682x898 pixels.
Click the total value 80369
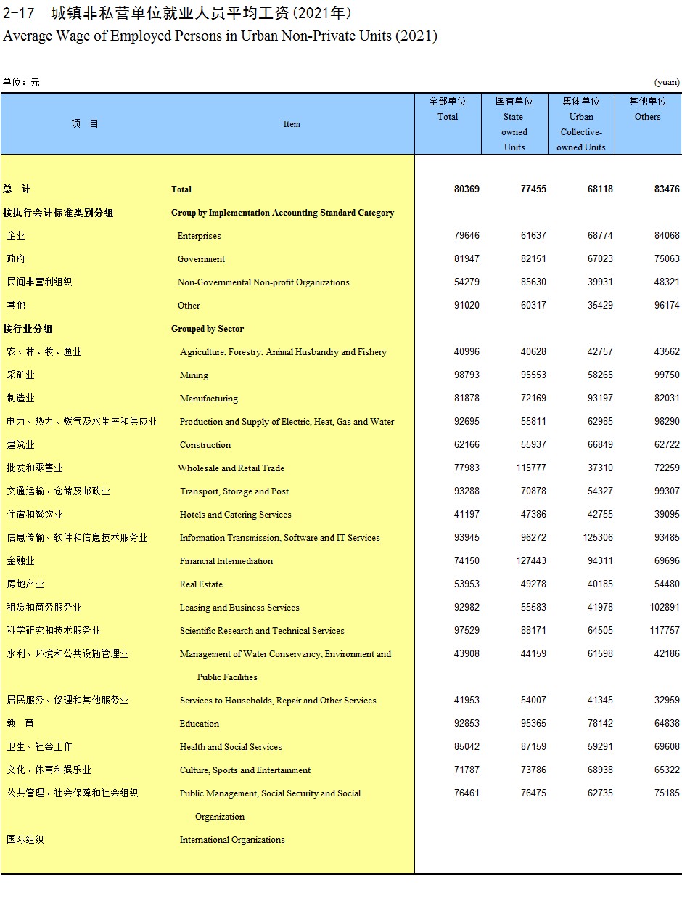[x=467, y=189]
